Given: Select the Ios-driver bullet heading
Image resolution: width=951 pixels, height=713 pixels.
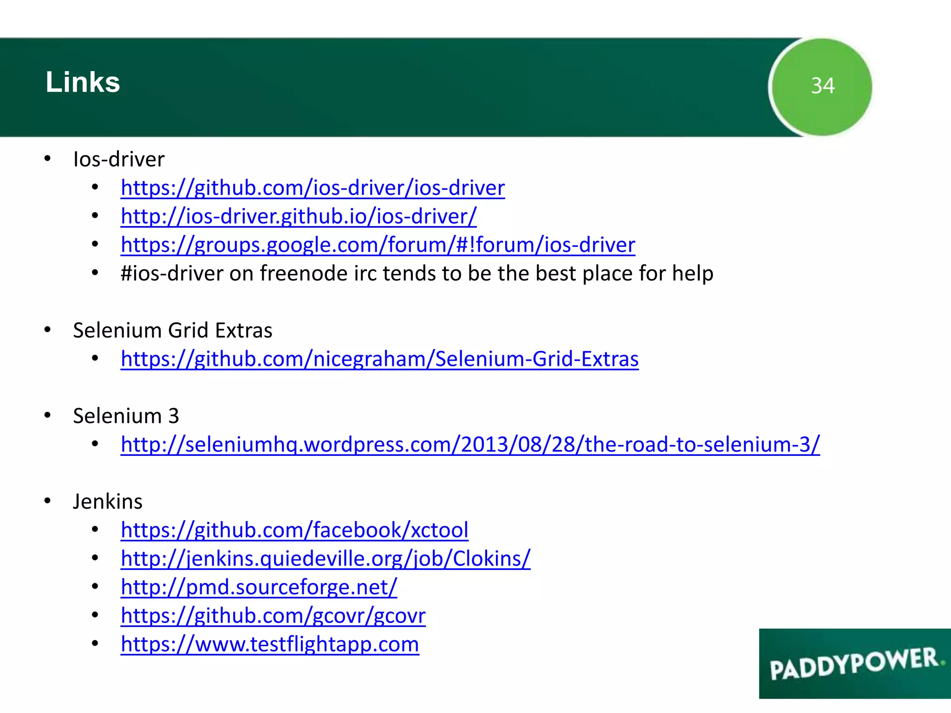Looking at the screenshot, I should click(118, 160).
